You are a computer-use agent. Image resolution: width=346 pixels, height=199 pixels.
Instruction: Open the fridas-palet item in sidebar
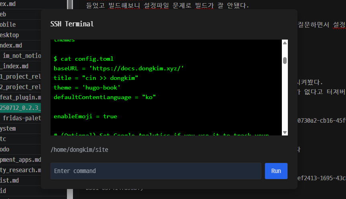point(22,118)
